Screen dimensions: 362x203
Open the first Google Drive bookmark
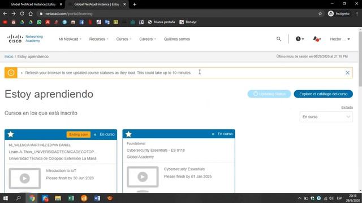[22, 22]
